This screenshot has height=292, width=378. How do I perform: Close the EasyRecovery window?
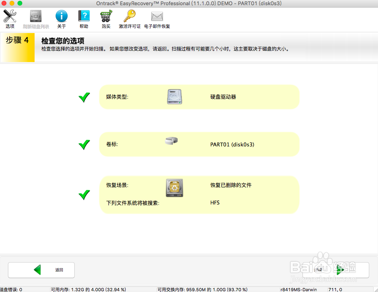tap(4, 3)
